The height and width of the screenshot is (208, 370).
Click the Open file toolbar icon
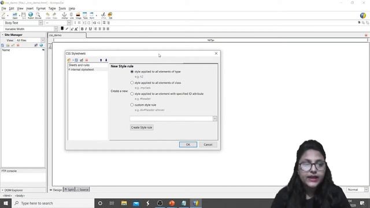[x=15, y=15]
